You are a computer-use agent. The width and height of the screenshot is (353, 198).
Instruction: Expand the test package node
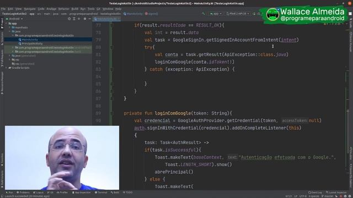click(x=13, y=52)
